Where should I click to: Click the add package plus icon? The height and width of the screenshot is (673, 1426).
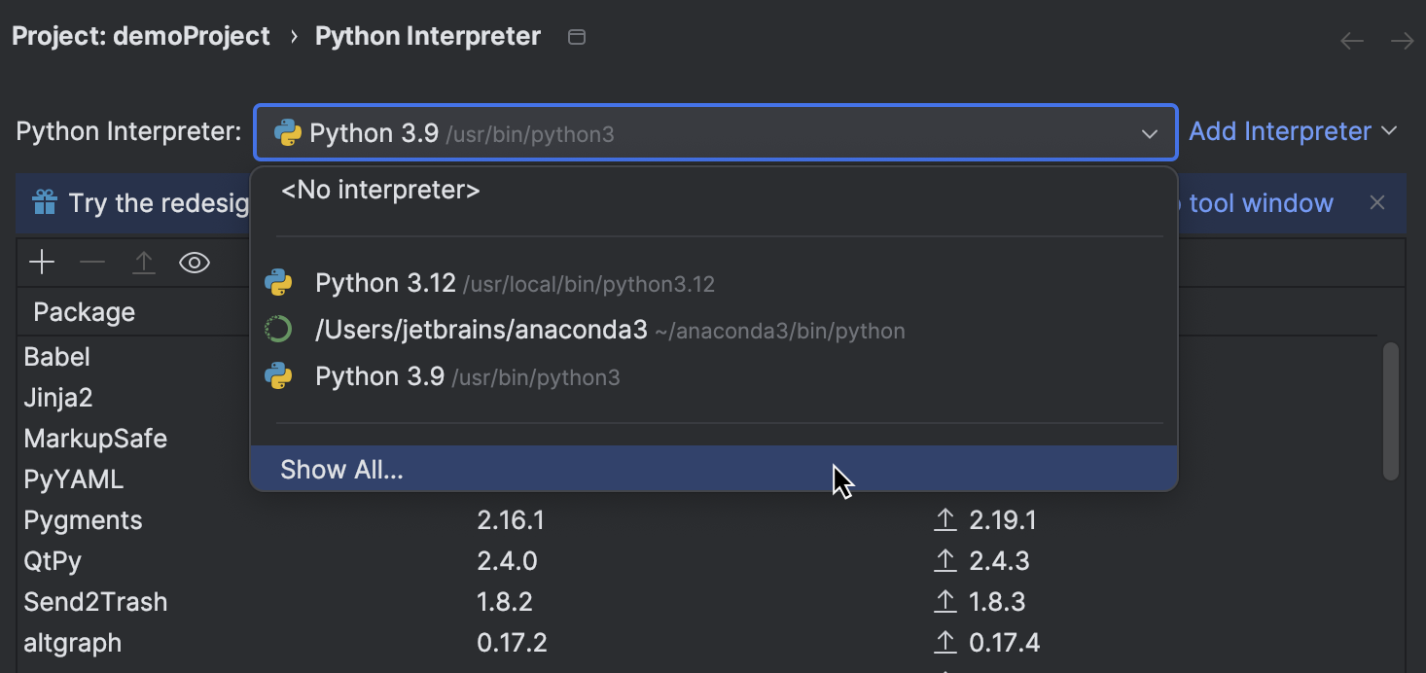tap(42, 263)
